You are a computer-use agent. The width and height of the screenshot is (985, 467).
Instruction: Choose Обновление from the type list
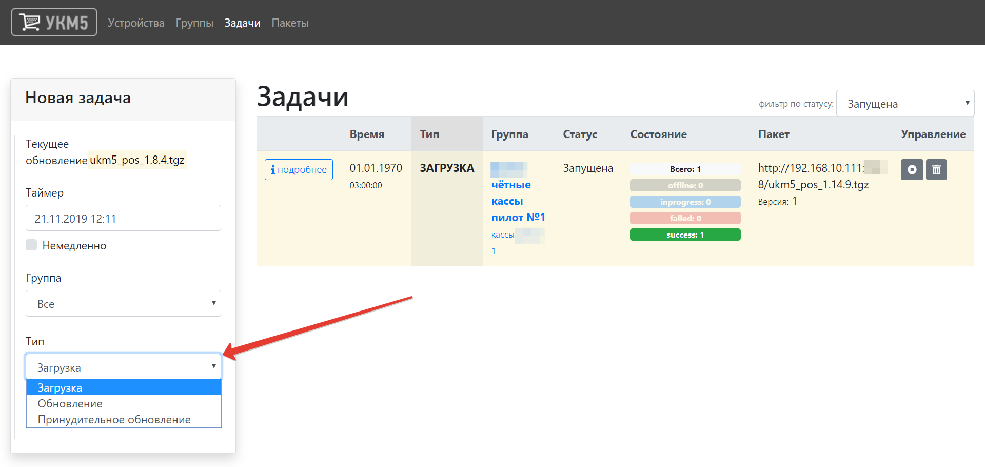click(x=124, y=403)
